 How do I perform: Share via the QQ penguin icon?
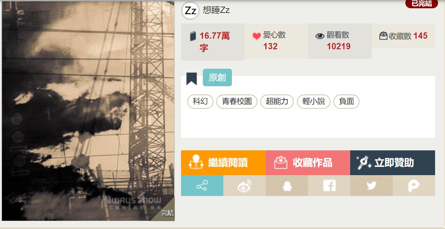point(287,186)
